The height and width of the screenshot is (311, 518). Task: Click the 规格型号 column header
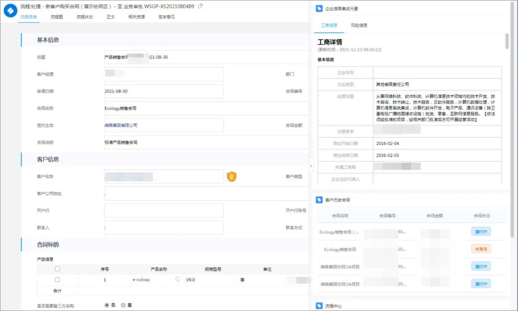pos(213,269)
